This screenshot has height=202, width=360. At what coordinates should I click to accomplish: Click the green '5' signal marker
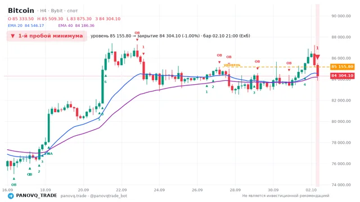[x=99, y=120]
